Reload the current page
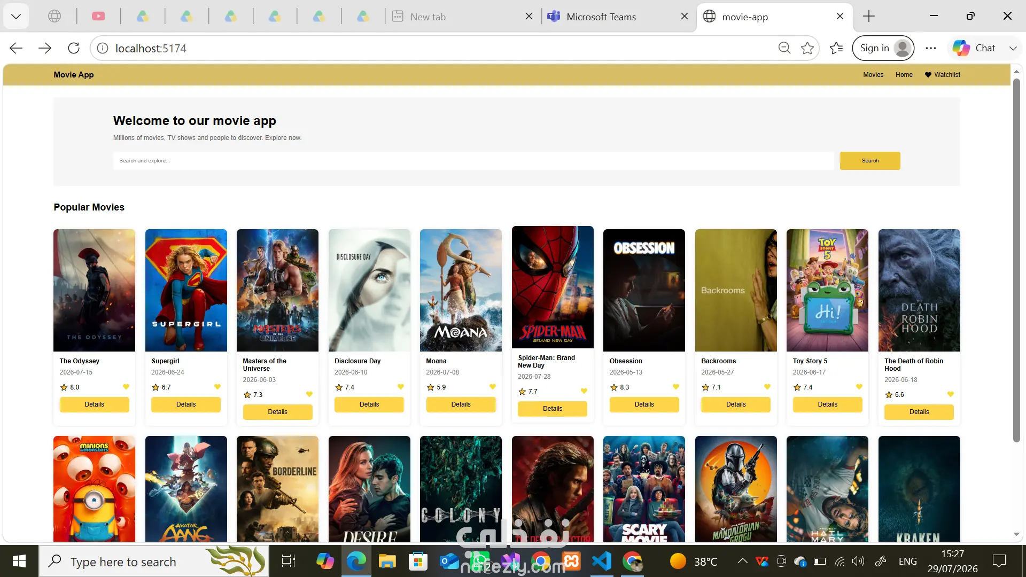 click(x=74, y=48)
